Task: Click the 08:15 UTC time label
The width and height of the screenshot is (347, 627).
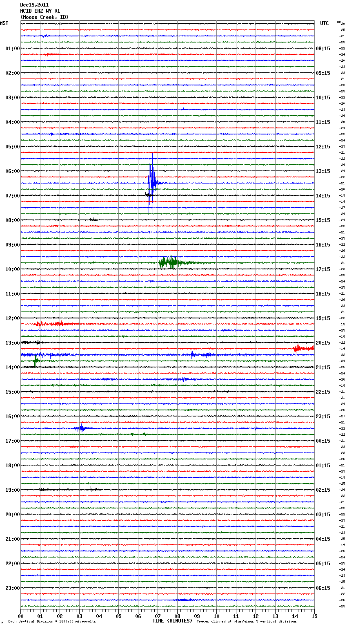Action: click(323, 49)
